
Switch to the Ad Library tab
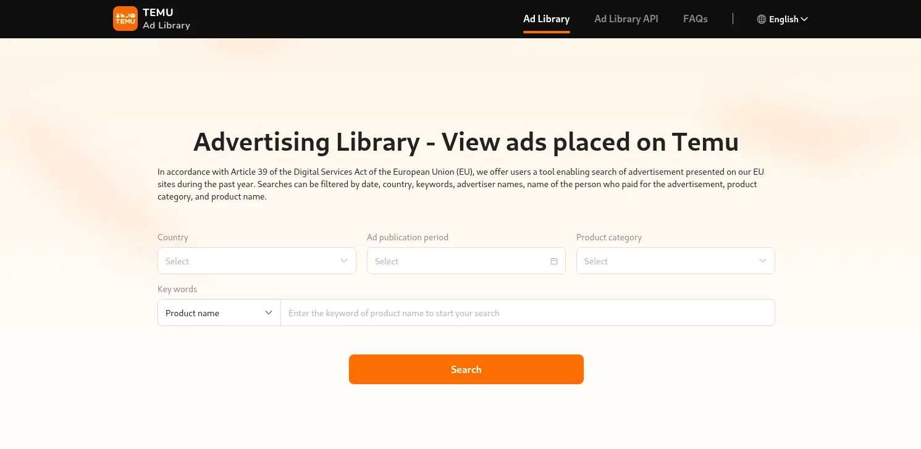546,19
